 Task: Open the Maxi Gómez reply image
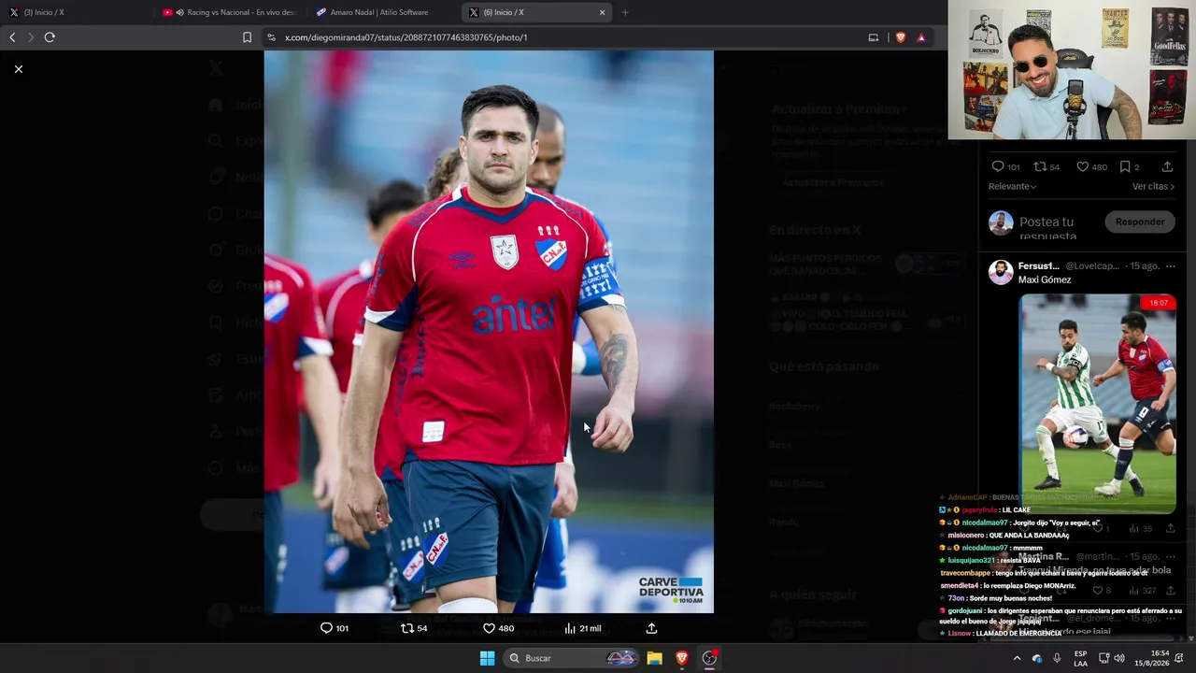coord(1097,404)
